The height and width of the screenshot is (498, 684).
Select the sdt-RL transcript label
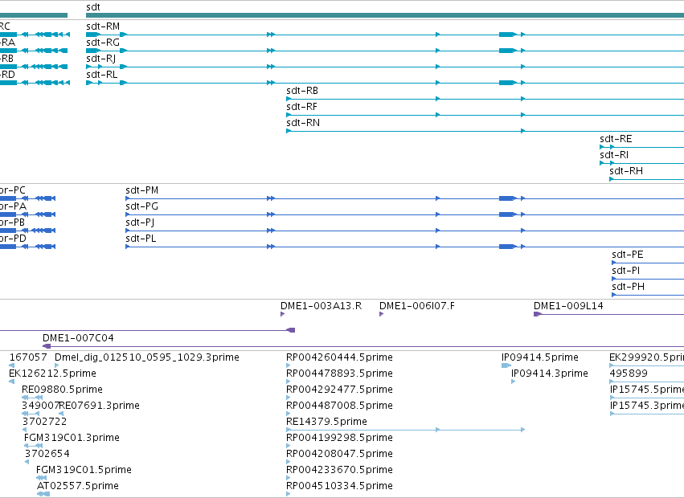(x=101, y=75)
